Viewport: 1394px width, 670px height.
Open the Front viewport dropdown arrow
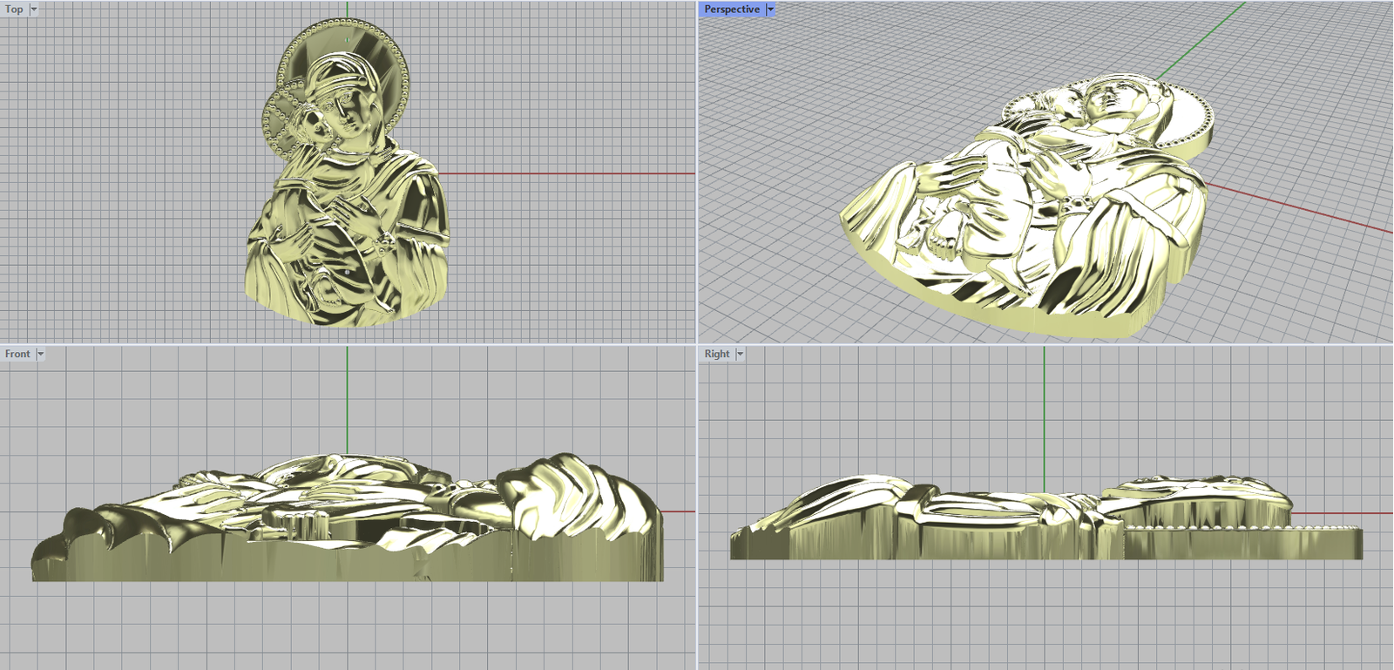pos(40,354)
